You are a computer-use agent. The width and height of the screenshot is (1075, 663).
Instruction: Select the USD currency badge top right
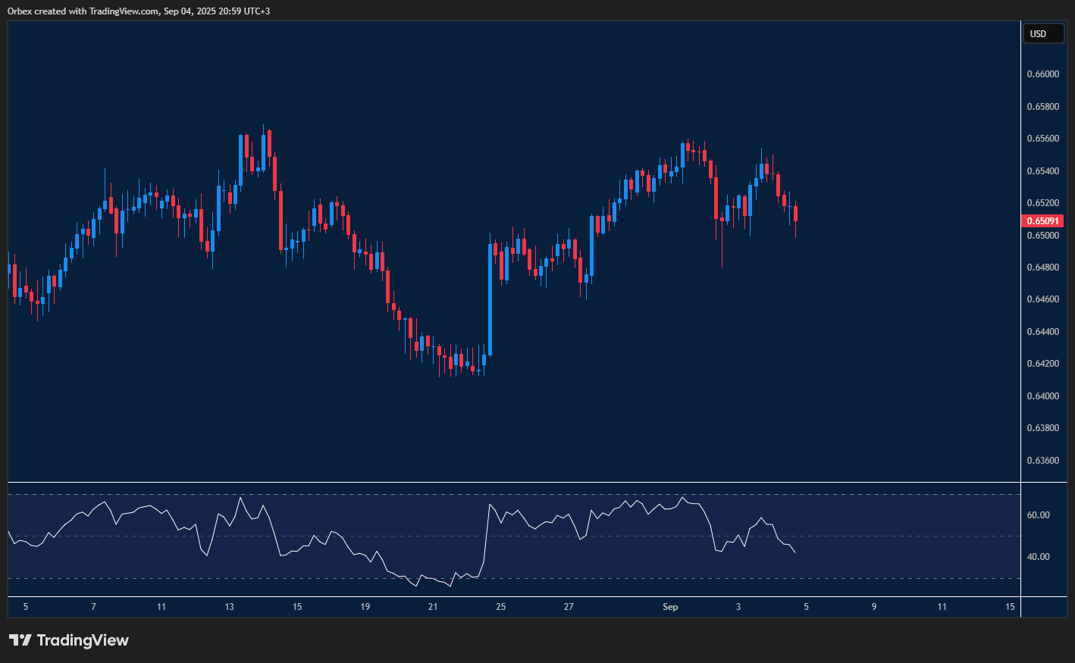pyautogui.click(x=1044, y=33)
